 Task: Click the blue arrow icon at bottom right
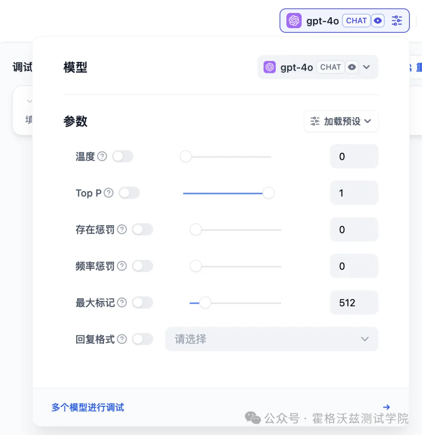click(x=386, y=407)
